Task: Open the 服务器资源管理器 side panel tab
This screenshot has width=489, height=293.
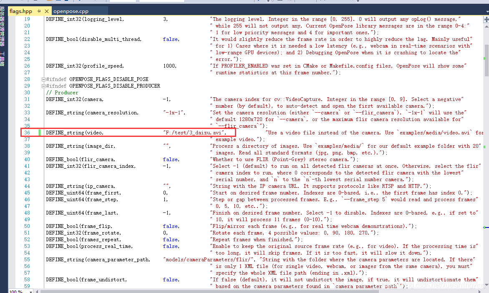Action: [x=3, y=27]
